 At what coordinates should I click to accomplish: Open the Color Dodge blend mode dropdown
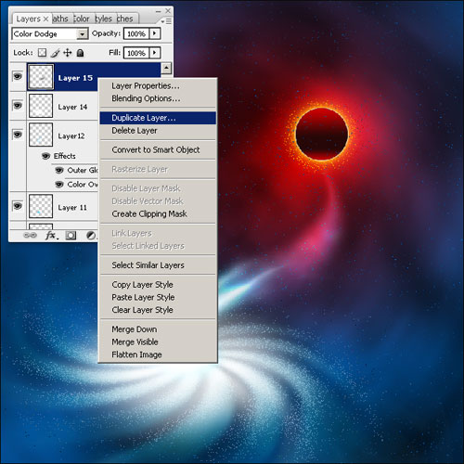[x=50, y=33]
